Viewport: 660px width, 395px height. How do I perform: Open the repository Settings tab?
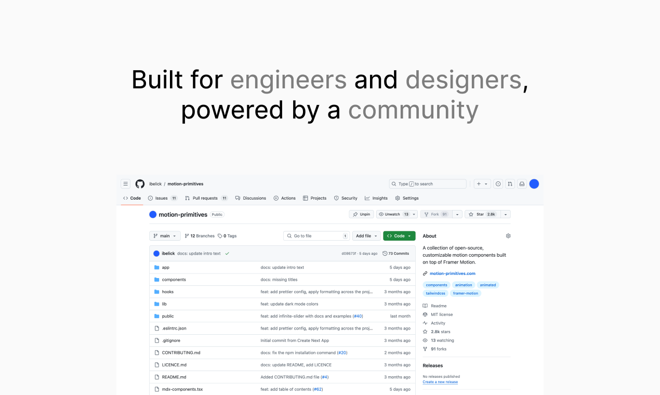pyautogui.click(x=407, y=198)
